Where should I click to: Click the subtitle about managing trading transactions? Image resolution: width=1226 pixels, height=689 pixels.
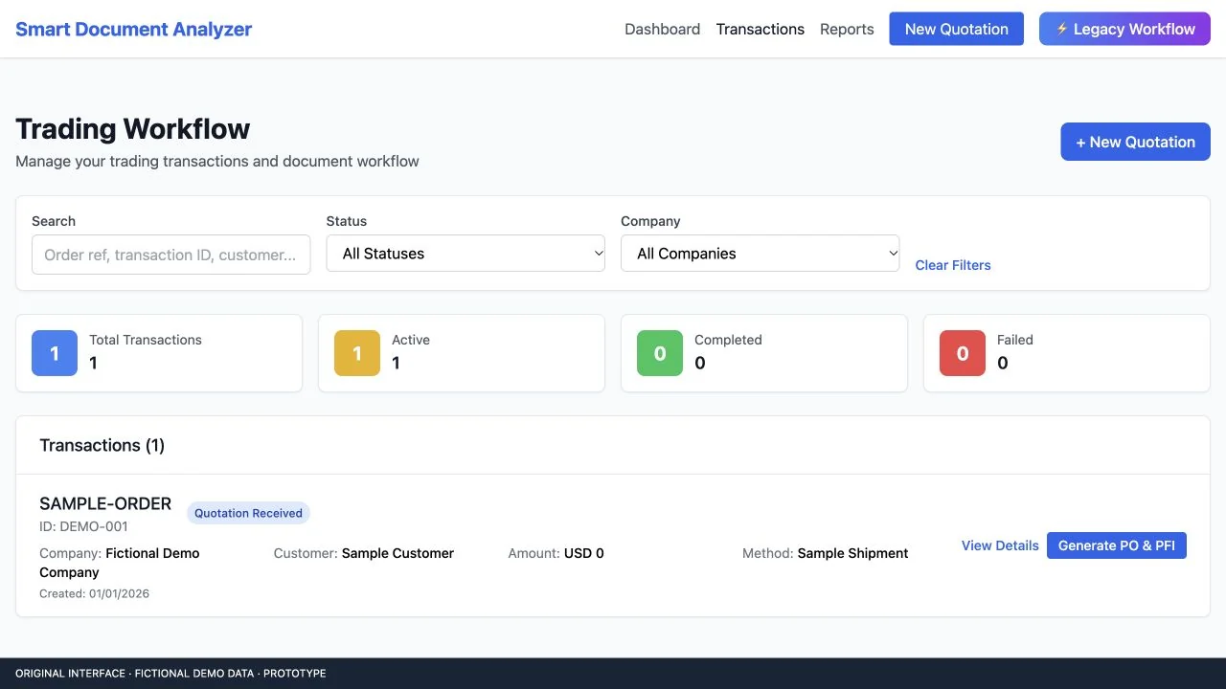pos(217,161)
